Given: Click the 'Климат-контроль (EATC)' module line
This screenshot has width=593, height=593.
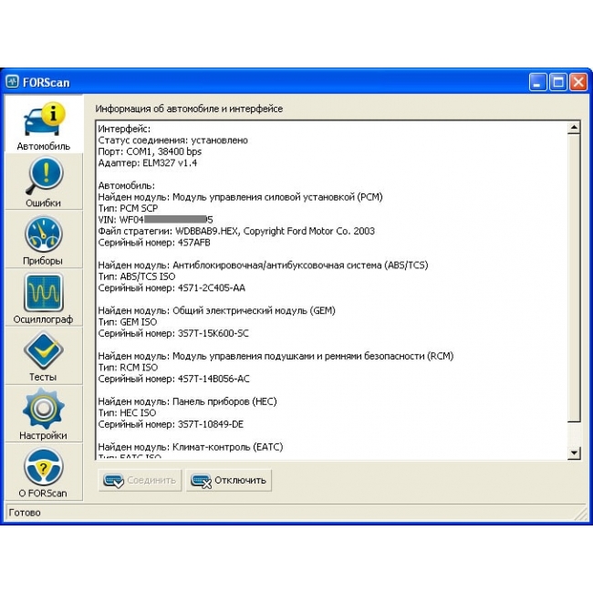Looking at the screenshot, I should [191, 447].
